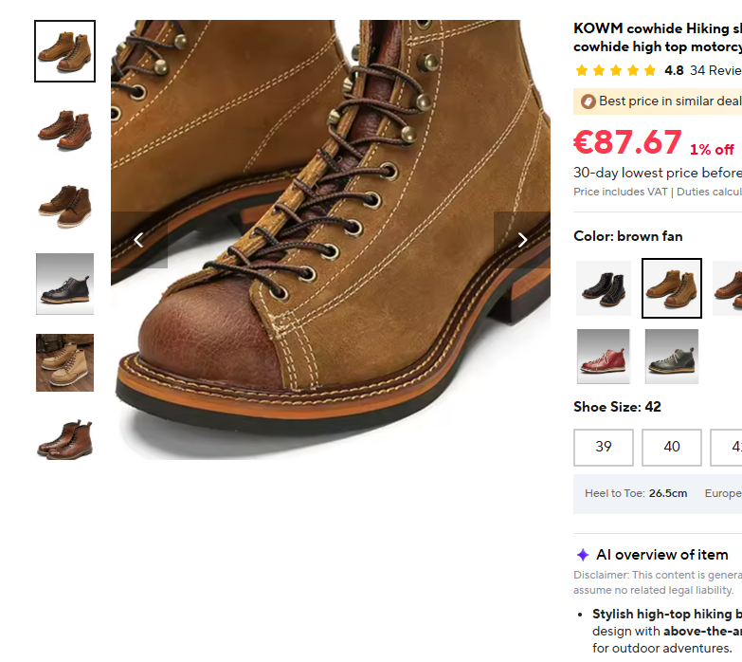The image size is (742, 662).
Task: Select black boot side-view thumbnail
Action: coord(64,285)
